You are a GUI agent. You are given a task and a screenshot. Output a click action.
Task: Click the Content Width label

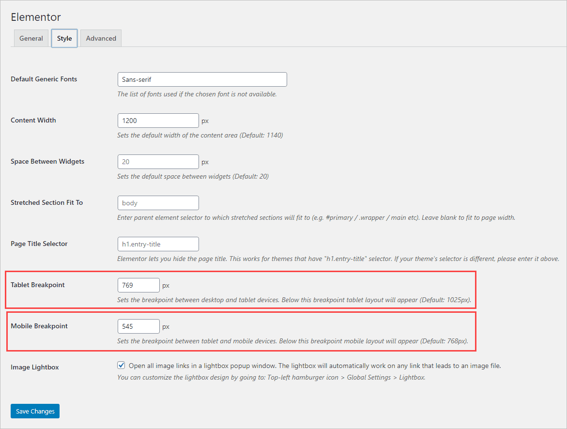[x=33, y=121]
